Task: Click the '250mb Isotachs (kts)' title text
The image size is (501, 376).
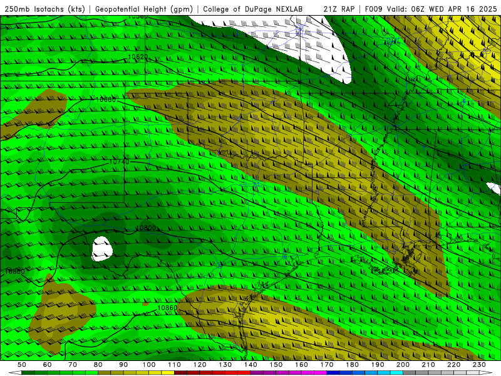Action: click(x=44, y=9)
